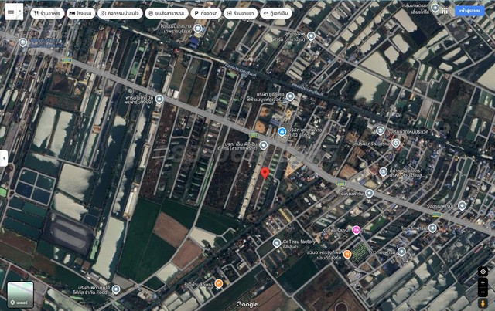The height and width of the screenshot is (311, 495).
Task: Click the orange restaurant marker at bottom center
Action: click(219, 284)
